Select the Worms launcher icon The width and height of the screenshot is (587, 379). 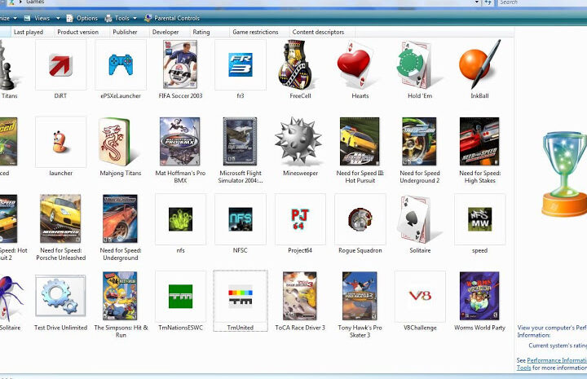pos(60,142)
